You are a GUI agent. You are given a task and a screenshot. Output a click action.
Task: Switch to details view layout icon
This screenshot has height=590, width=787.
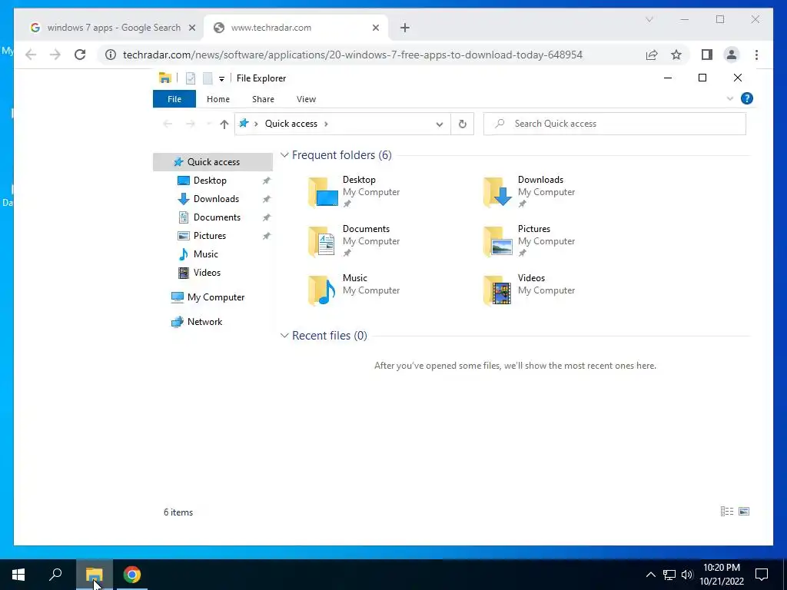click(x=727, y=511)
